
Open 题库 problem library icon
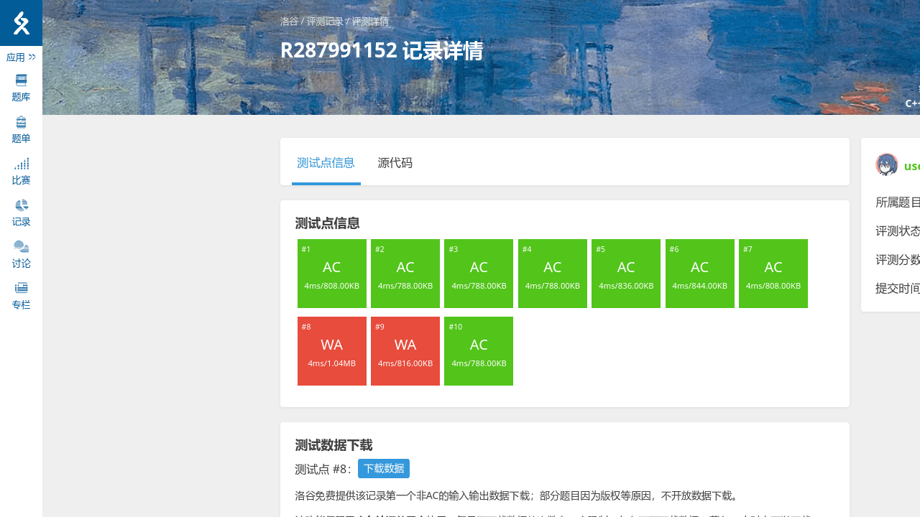pyautogui.click(x=21, y=80)
